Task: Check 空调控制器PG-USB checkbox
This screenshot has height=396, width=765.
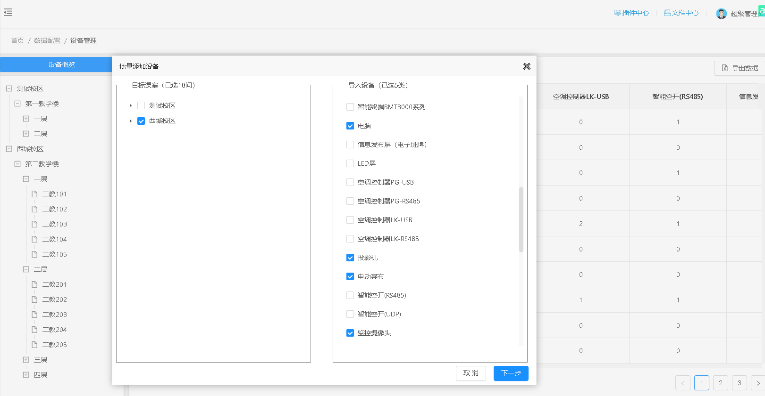Action: tap(350, 182)
